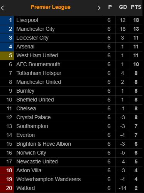The height and width of the screenshot is (193, 144).
Task: Open the Liverpool team row
Action: 71,20
